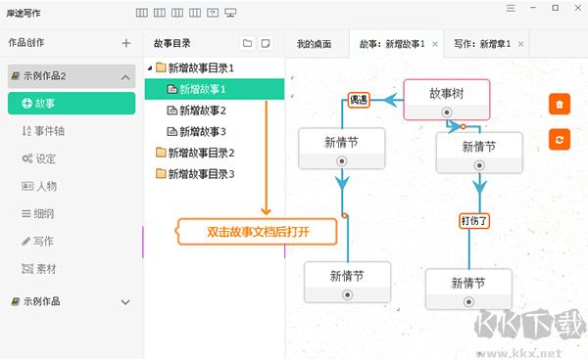Select the radio dot on bottom right 新情节 node
This screenshot has width=588, height=360.
tap(468, 302)
